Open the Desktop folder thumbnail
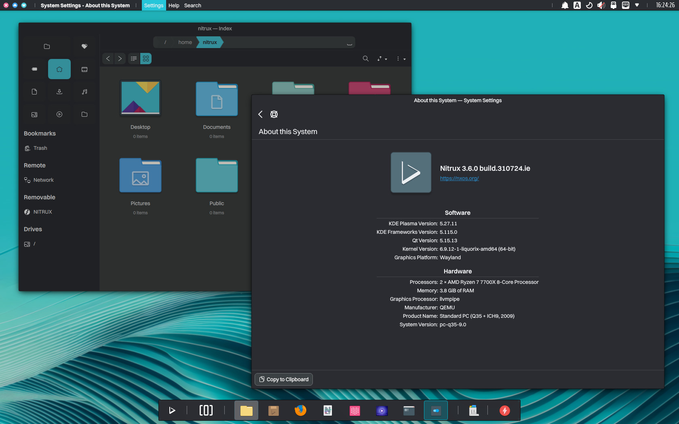Screen dimensions: 679x424 (x=140, y=98)
